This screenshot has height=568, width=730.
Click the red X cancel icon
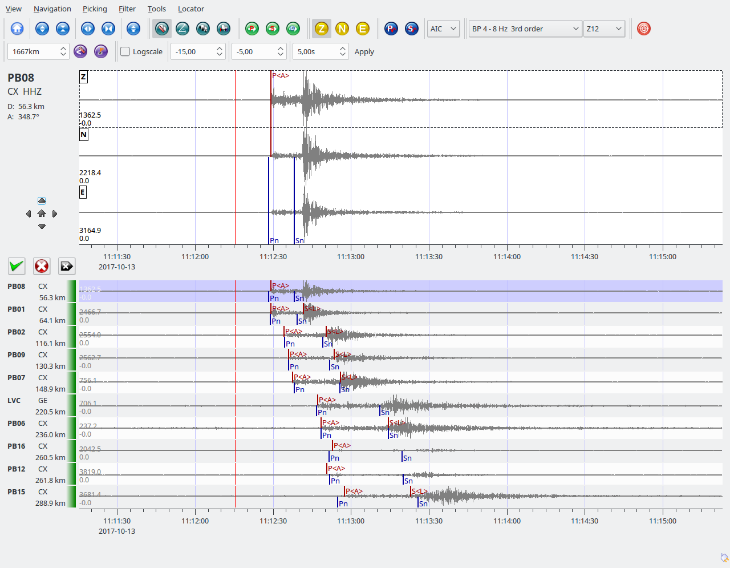[42, 266]
